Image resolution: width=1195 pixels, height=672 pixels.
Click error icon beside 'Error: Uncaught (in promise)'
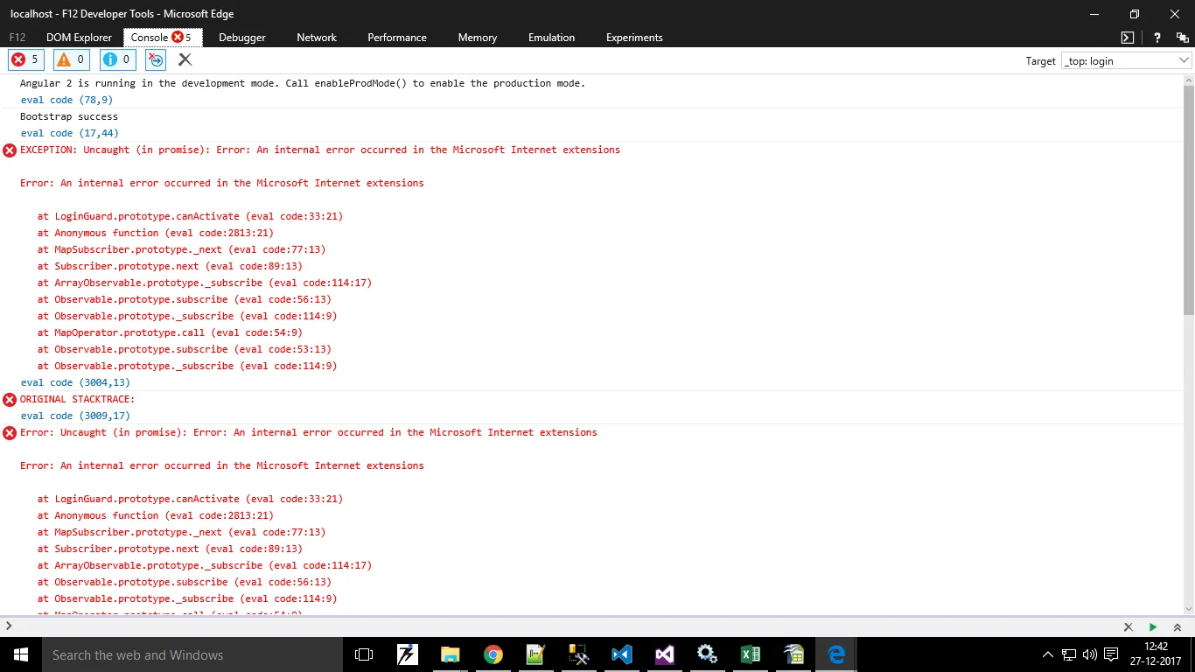coord(10,433)
